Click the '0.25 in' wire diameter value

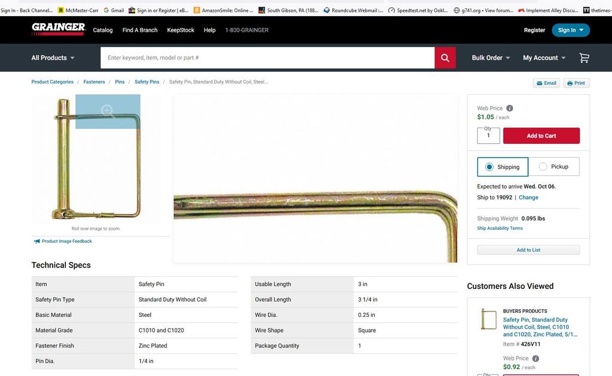[x=366, y=315]
